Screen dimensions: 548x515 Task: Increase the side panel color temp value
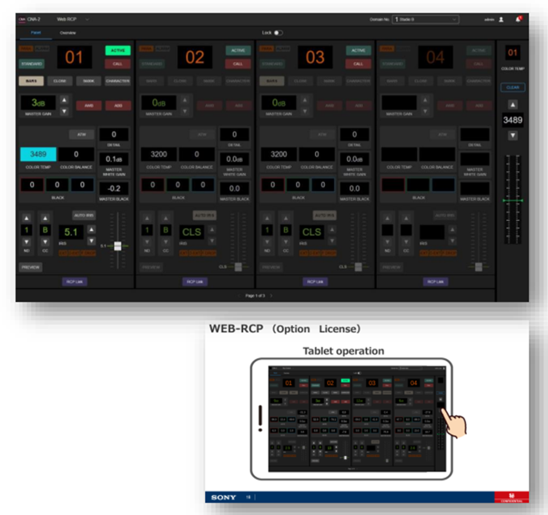point(512,105)
